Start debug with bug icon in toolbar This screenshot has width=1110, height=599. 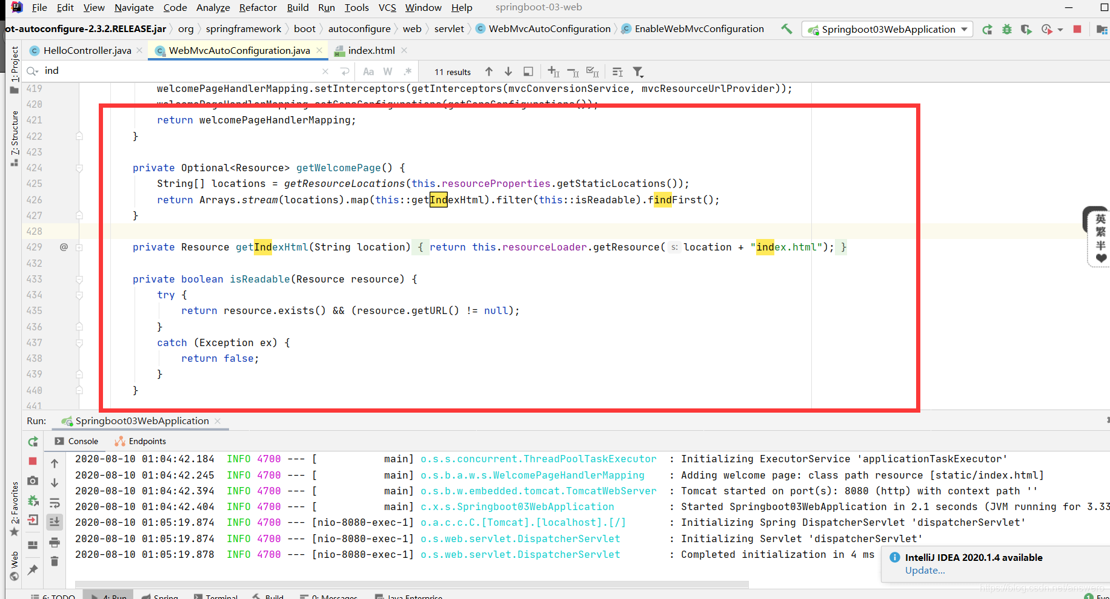pyautogui.click(x=1007, y=29)
